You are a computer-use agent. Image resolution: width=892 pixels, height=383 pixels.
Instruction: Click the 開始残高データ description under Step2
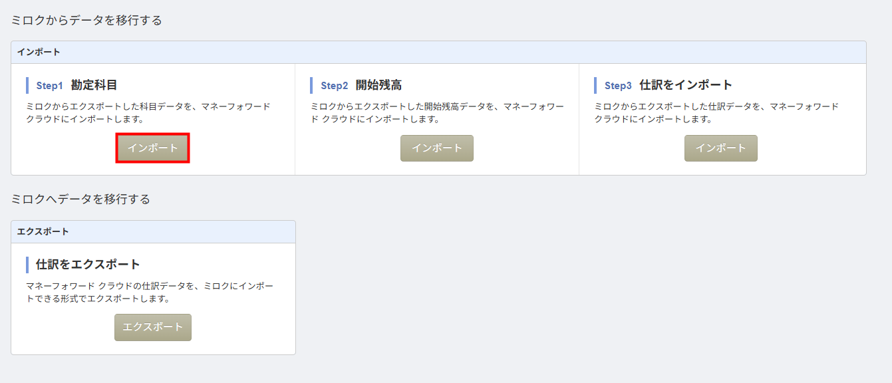click(x=437, y=112)
